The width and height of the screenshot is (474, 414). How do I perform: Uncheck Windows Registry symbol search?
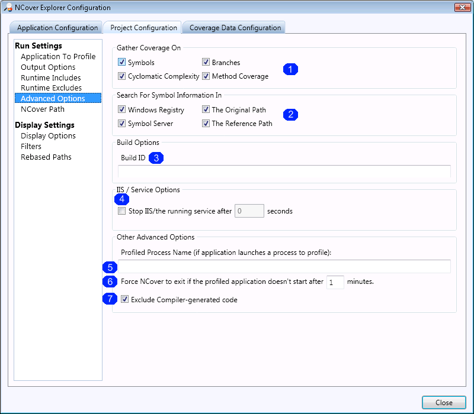(x=121, y=109)
